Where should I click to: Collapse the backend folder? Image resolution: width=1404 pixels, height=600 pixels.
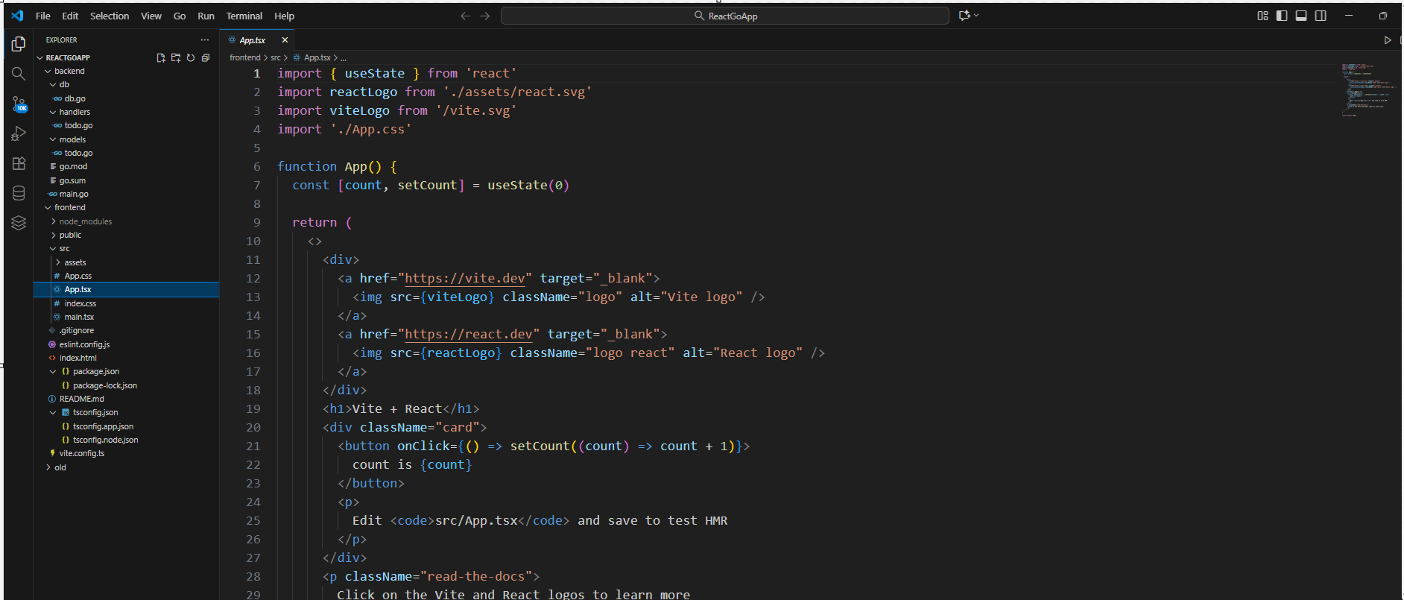point(48,72)
